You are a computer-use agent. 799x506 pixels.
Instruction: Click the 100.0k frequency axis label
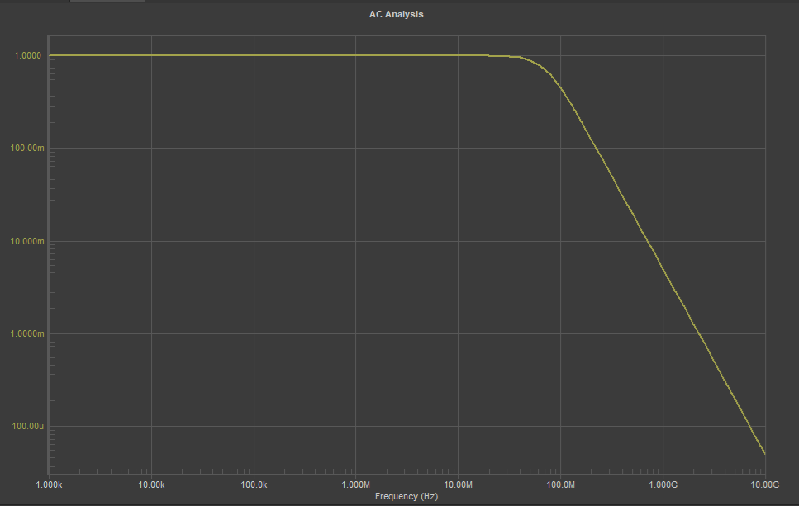pos(254,485)
